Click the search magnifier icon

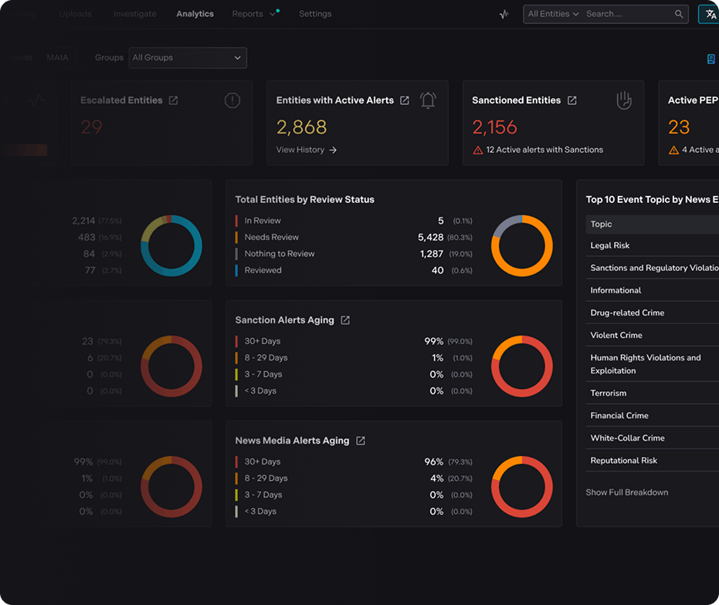pos(679,14)
